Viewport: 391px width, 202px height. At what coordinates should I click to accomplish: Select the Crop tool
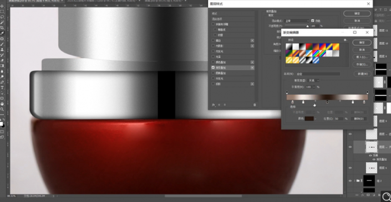[x=2, y=28]
